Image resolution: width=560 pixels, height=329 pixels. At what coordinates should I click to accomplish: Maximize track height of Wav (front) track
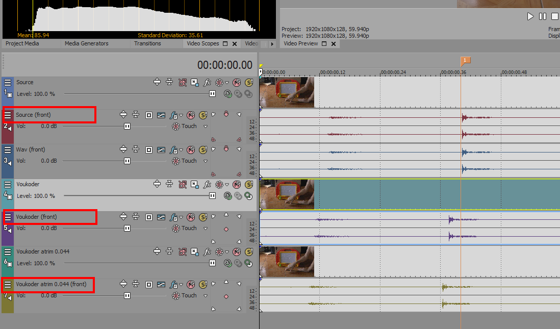[123, 149]
